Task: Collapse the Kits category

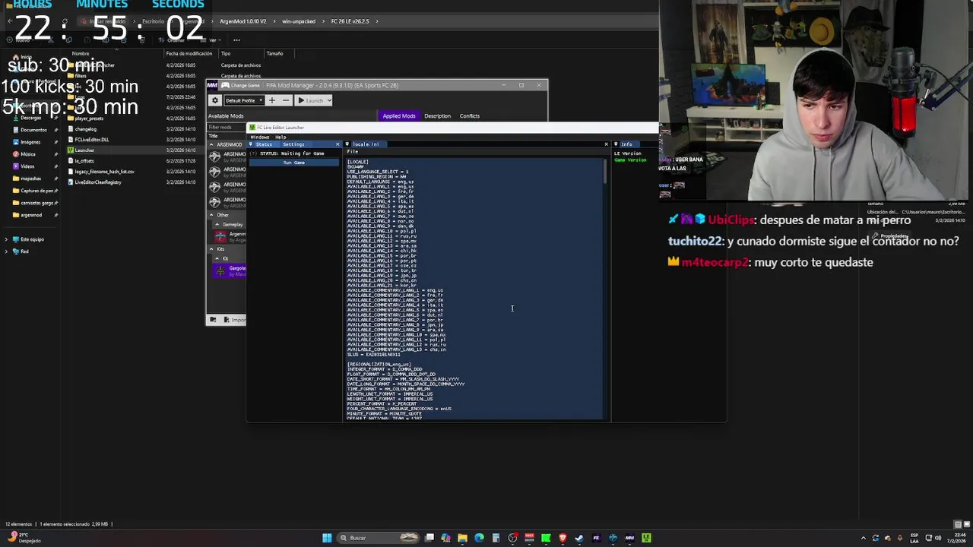Action: point(212,249)
